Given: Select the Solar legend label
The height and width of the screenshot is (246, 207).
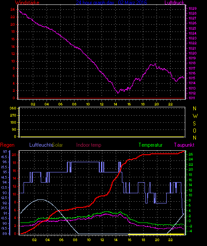Looking at the screenshot, I should (x=58, y=145).
